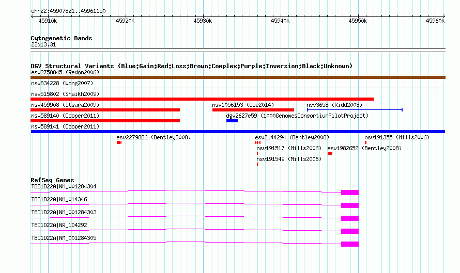This screenshot has width=460, height=273.
Task: Click the esv2144294 Bentley2008 red marker
Action: [258, 142]
